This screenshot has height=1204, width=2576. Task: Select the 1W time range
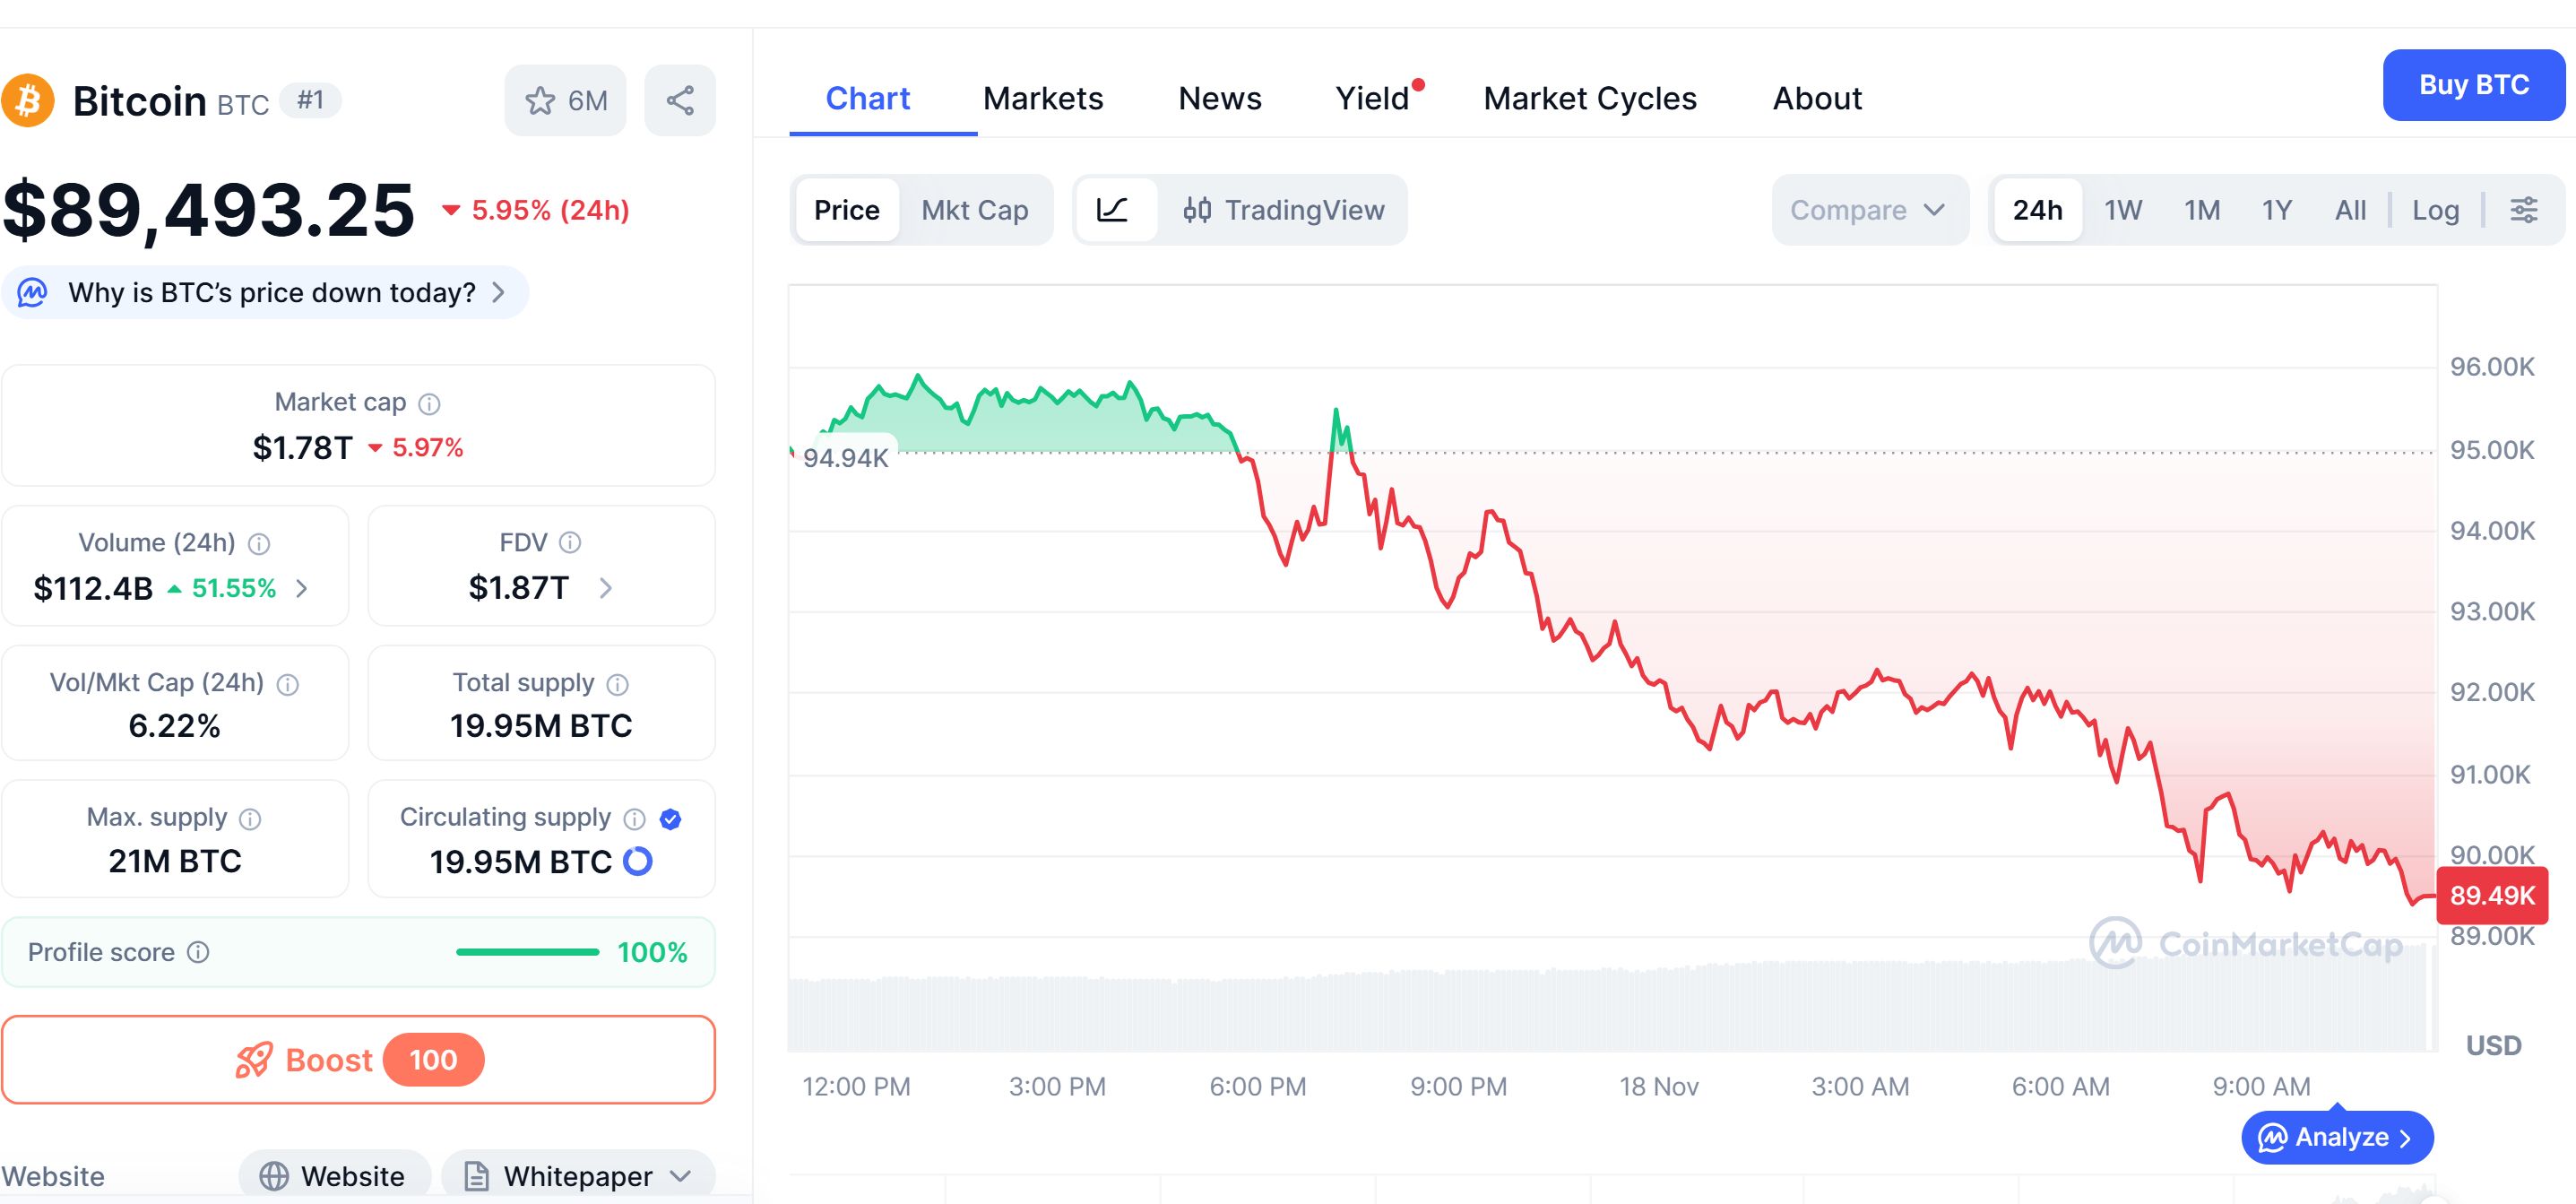2122,210
